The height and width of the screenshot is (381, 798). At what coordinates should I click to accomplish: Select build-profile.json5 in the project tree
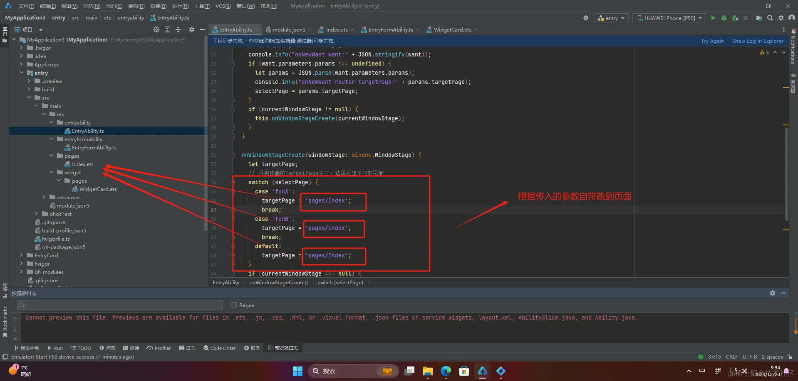pos(64,230)
